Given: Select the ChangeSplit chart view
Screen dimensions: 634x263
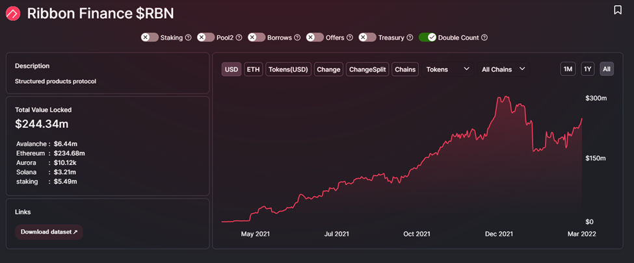Looking at the screenshot, I should pyautogui.click(x=367, y=69).
